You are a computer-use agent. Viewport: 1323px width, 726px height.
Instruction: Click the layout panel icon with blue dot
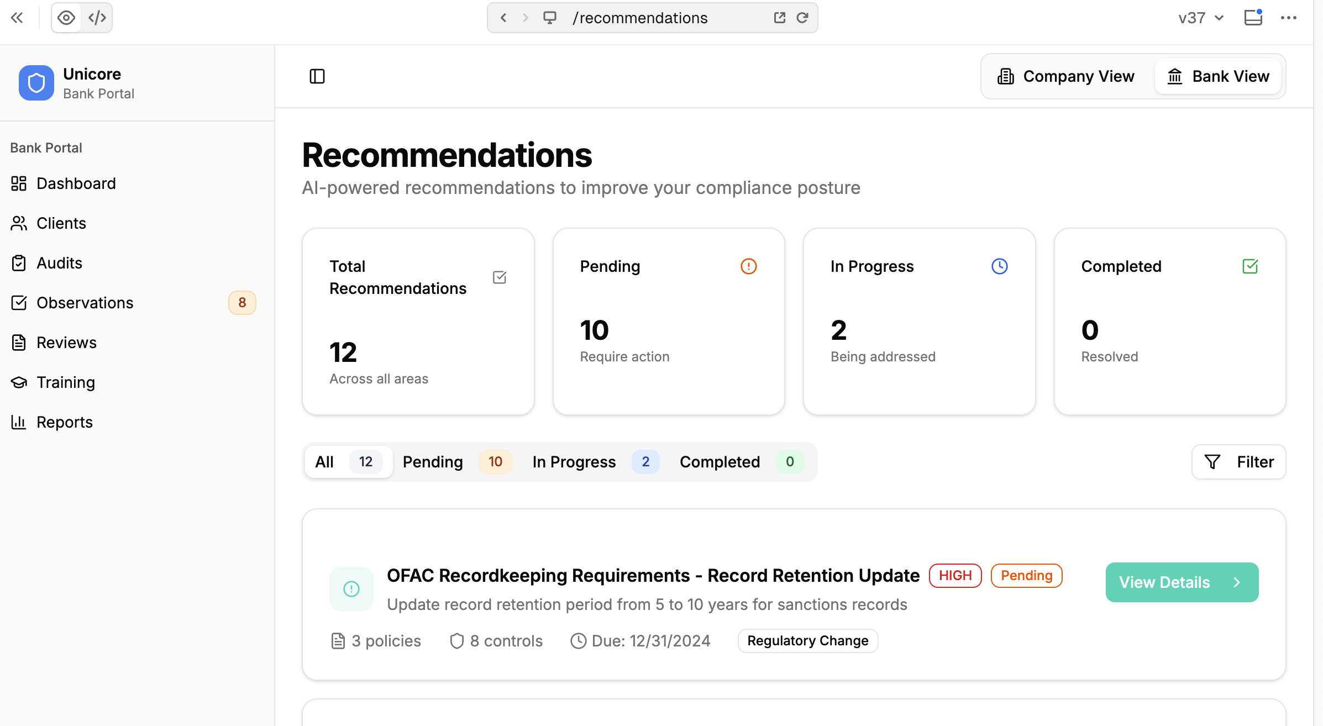tap(1253, 18)
